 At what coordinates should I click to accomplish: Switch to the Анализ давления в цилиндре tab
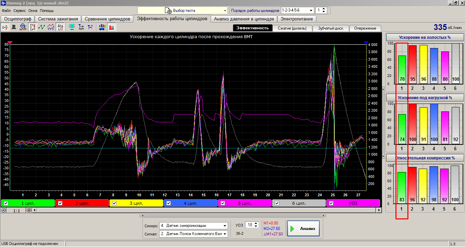pyautogui.click(x=244, y=19)
